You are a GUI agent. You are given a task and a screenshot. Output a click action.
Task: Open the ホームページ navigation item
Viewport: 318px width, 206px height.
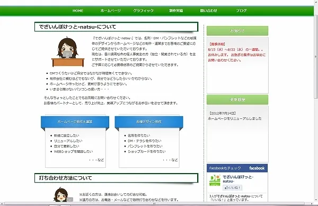111,11
